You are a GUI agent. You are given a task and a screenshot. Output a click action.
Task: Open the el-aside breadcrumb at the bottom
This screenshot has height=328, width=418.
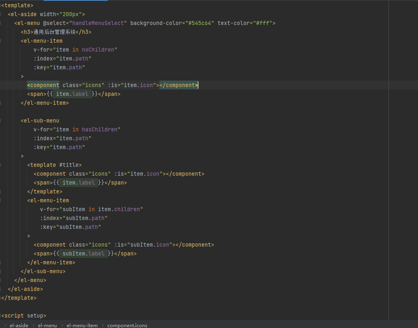pyautogui.click(x=19, y=325)
